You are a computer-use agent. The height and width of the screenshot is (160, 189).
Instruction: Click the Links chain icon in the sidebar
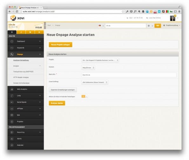12,96
